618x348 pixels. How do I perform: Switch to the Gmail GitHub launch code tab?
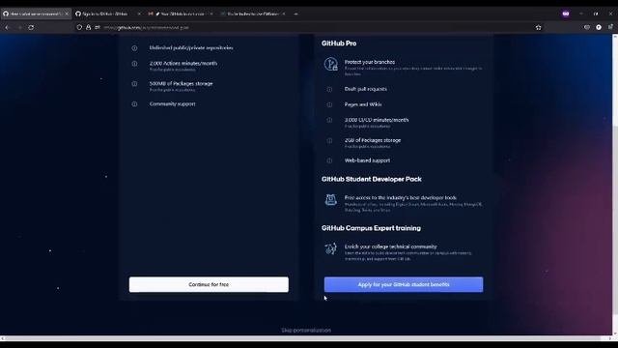click(181, 14)
